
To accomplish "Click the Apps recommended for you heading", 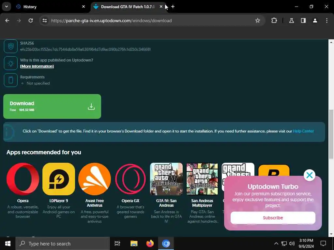I will [44, 152].
